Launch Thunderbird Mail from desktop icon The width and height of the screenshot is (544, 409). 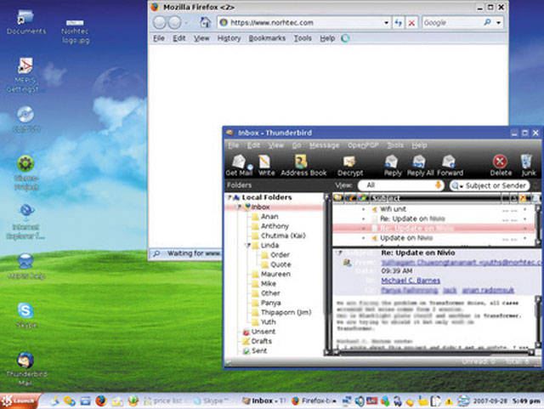click(x=25, y=369)
